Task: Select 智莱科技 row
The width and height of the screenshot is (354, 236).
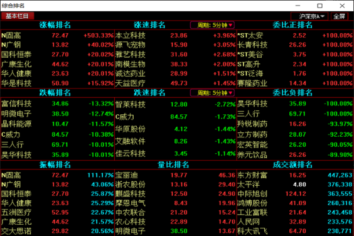Action: click(175, 104)
